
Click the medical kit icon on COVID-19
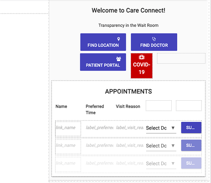(141, 57)
